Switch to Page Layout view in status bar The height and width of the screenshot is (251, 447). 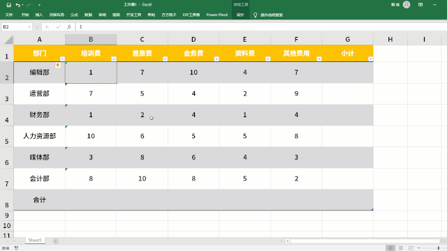[x=400, y=248]
